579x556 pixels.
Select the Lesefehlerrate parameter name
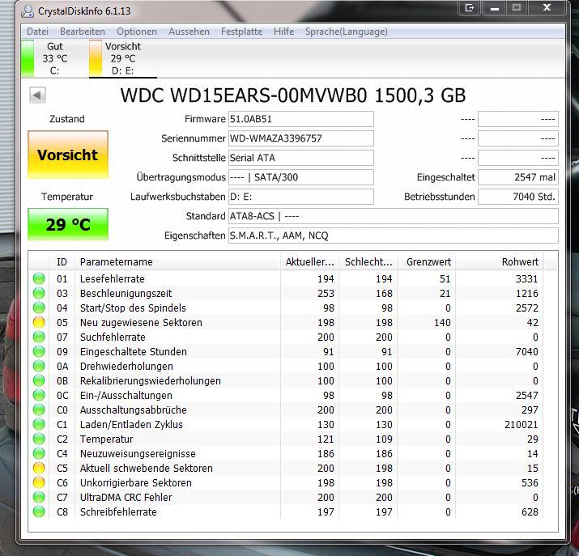[x=113, y=279]
